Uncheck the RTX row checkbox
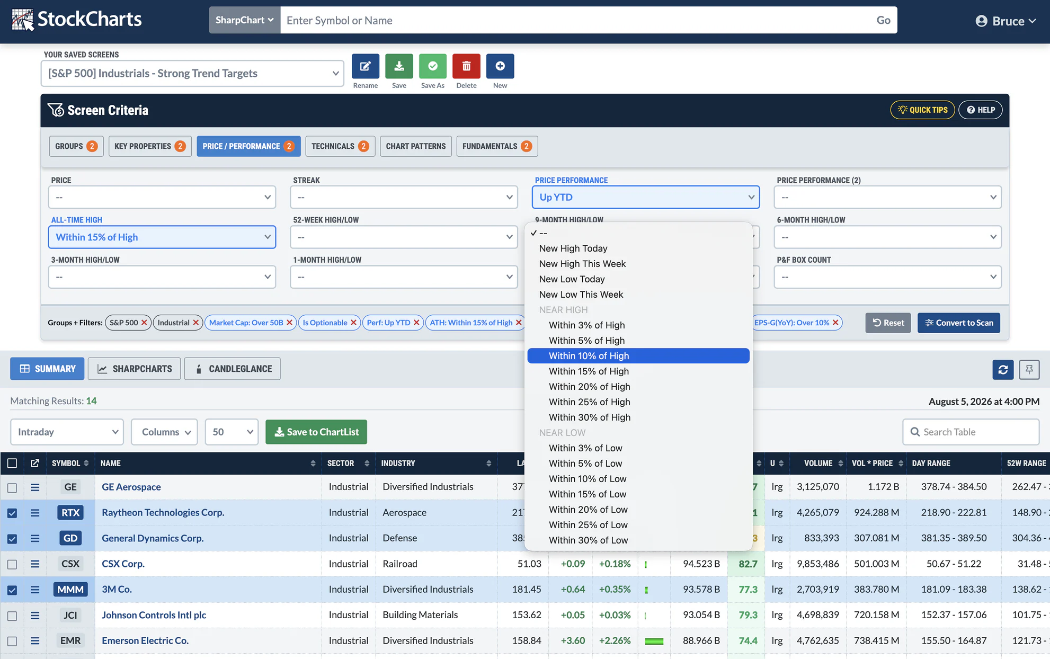 click(x=12, y=513)
